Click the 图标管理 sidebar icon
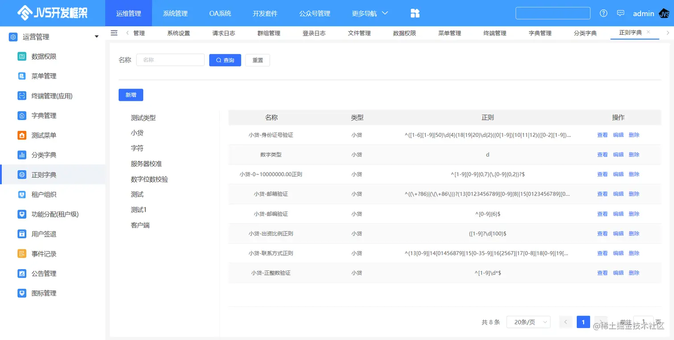 (22, 293)
